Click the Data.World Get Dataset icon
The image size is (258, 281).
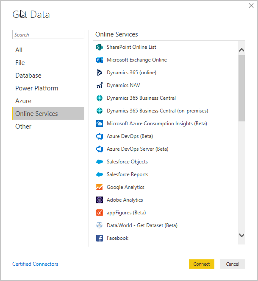(100, 225)
